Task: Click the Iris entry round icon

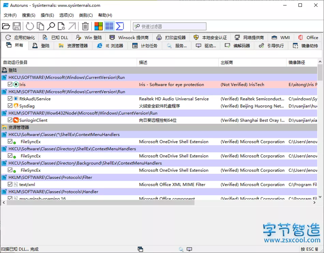Action: [x=16, y=84]
